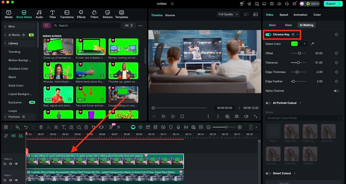This screenshot has height=184, width=346.
Task: Open the Animation tab
Action: (300, 15)
